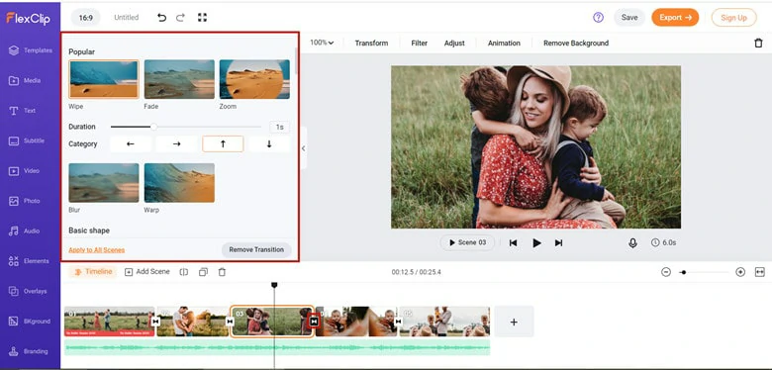Duplicate the selected scene
Screen dimensions: 772x370
point(203,272)
